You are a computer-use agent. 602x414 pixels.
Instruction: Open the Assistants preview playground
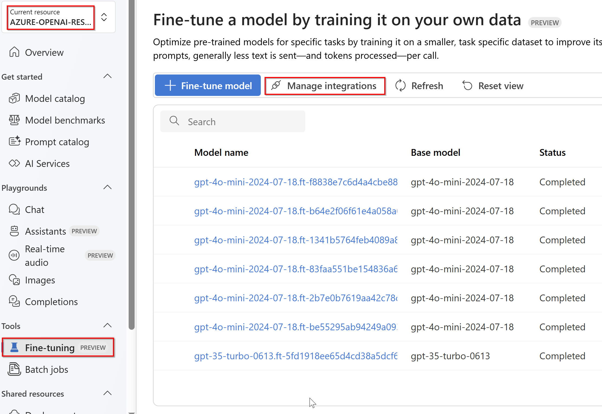(45, 231)
